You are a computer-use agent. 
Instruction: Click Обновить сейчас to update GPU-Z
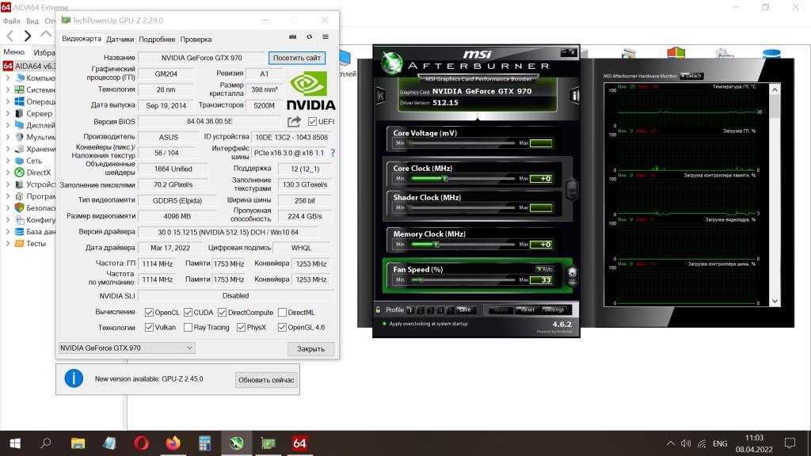click(x=266, y=380)
